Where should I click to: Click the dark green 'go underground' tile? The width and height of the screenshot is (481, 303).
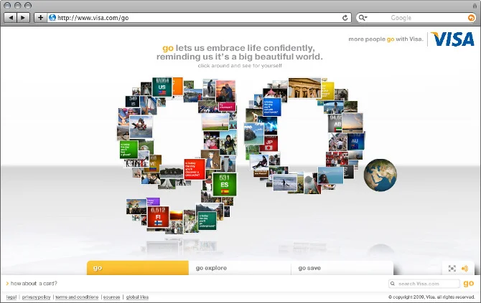[x=207, y=221]
